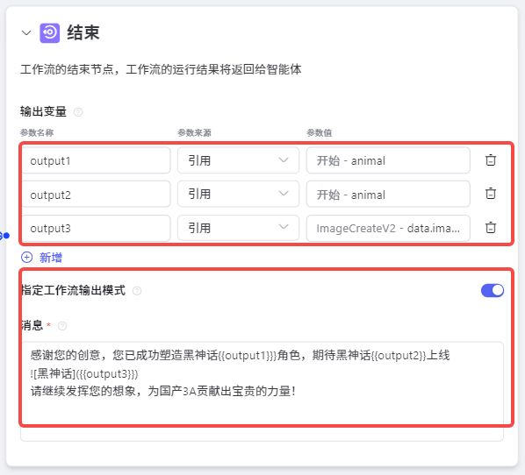Click the blue connection port on the node edge
The height and width of the screenshot is (475, 525).
[6, 236]
